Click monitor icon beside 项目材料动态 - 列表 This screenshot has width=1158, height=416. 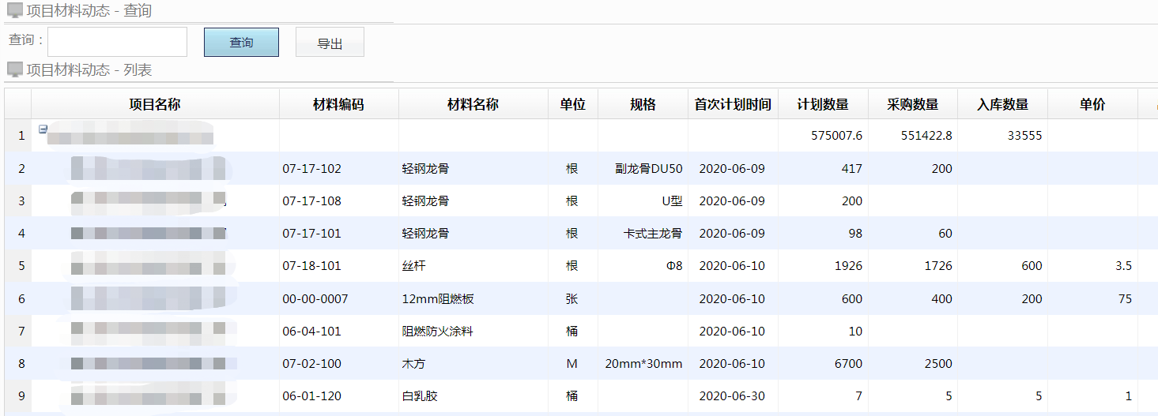click(x=14, y=70)
